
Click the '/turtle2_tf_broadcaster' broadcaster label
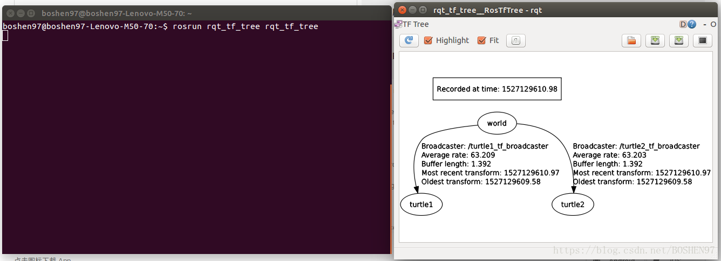(636, 146)
